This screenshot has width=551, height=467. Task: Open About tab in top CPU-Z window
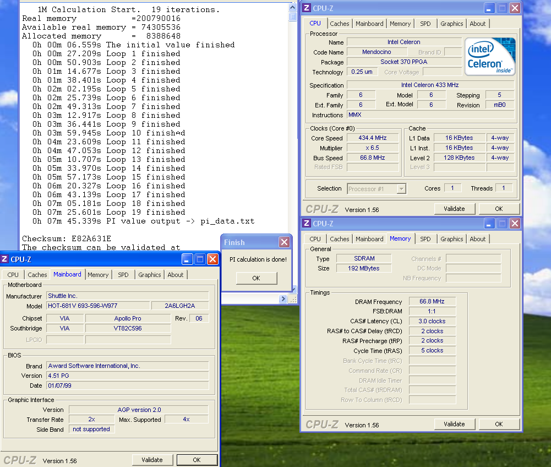(x=478, y=24)
